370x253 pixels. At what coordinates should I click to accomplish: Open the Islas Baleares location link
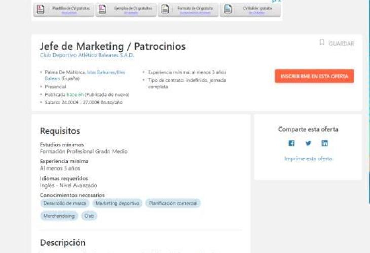(106, 72)
